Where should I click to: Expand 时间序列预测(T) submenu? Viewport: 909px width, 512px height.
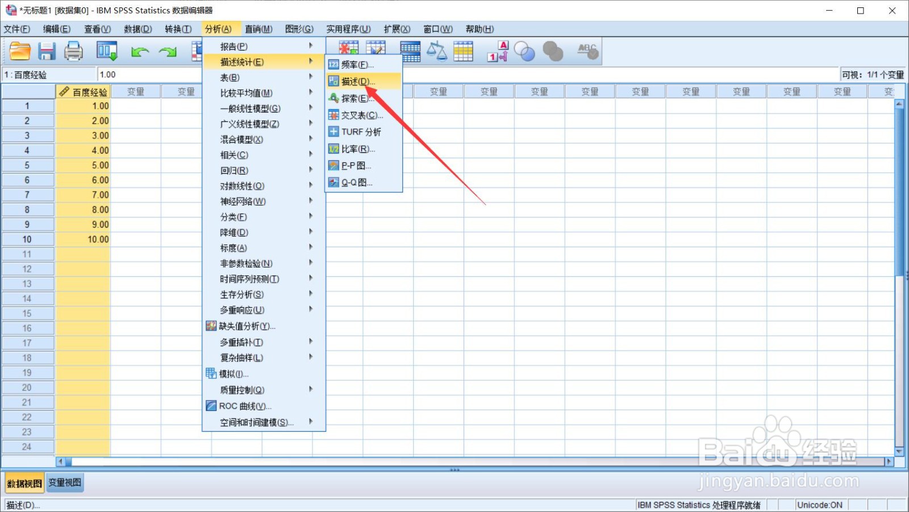[264, 279]
